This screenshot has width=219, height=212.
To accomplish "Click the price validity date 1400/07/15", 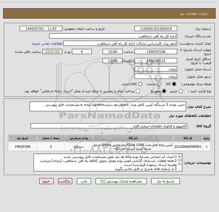I will [156, 61].
